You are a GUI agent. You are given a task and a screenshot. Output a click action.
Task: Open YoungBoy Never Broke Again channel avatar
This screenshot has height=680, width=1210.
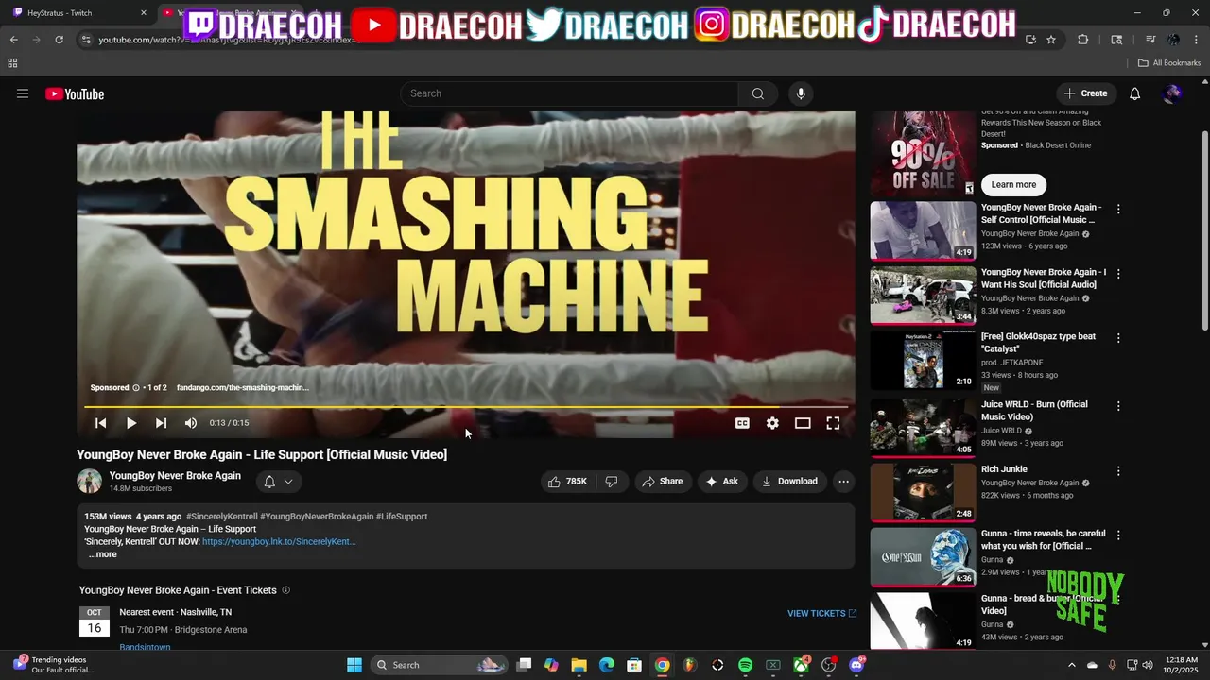point(89,482)
